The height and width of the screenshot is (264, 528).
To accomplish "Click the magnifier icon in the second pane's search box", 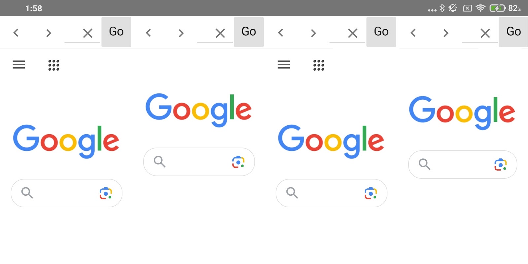I will click(160, 162).
